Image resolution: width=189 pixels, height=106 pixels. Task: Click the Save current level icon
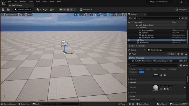point(3,9)
